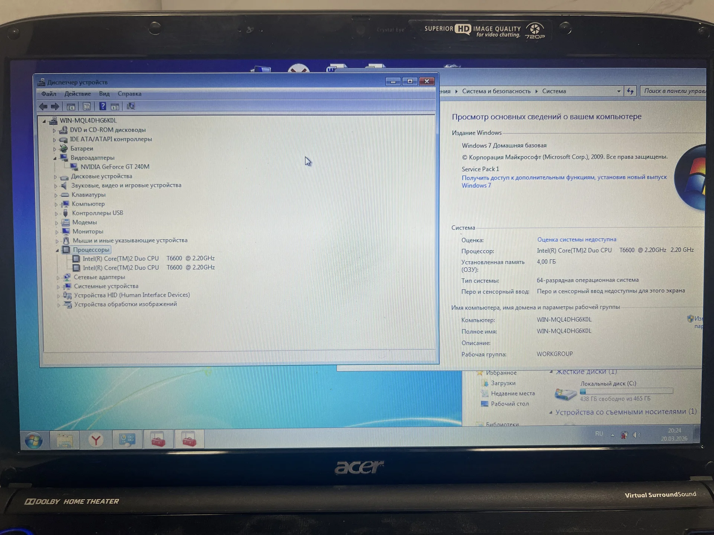Screen dimensions: 714x535
Task: Collapse Устройства со съемными носителями group
Action: click(x=551, y=412)
